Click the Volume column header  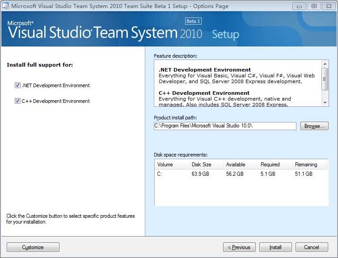point(172,165)
